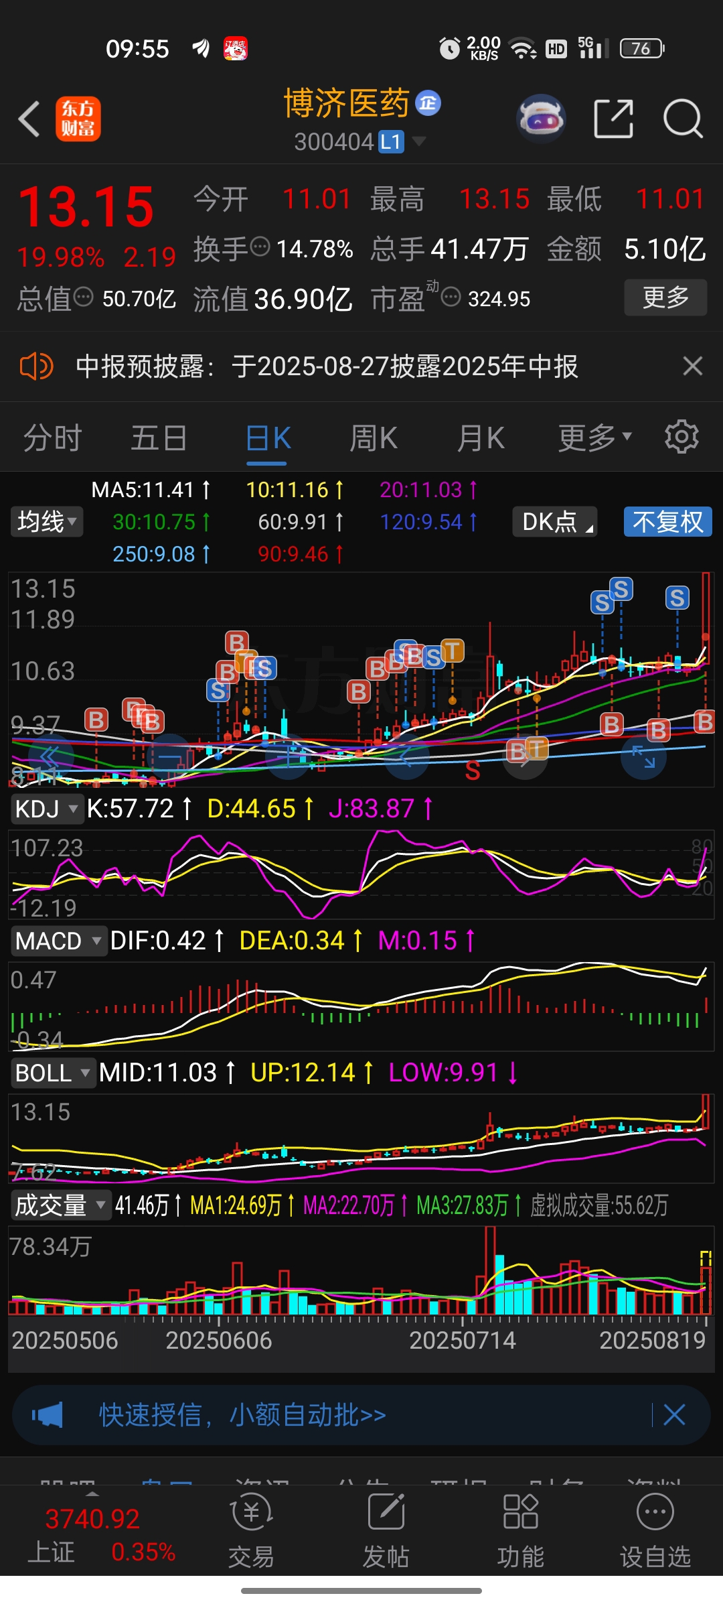This screenshot has height=1608, width=723.
Task: Tap the 20250819 date label
Action: tap(652, 1340)
